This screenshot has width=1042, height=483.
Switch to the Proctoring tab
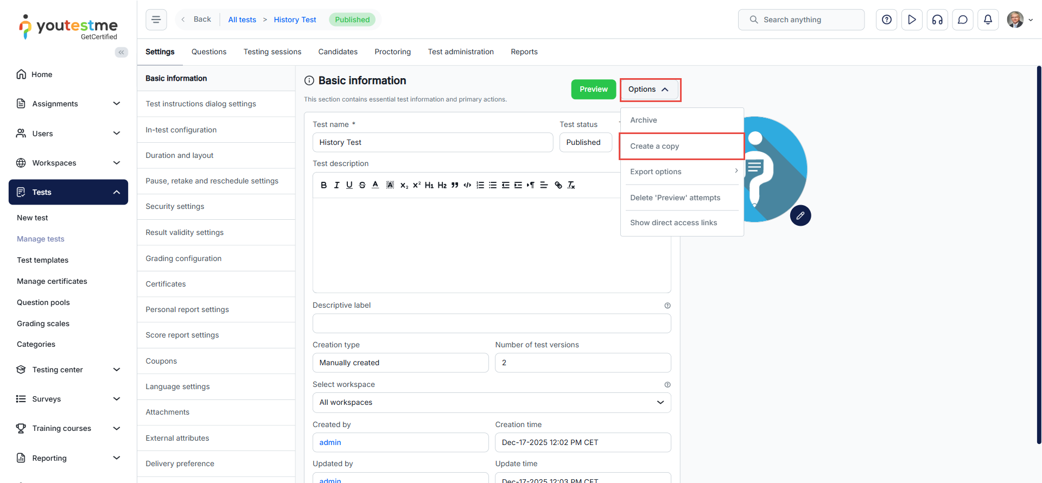point(392,52)
